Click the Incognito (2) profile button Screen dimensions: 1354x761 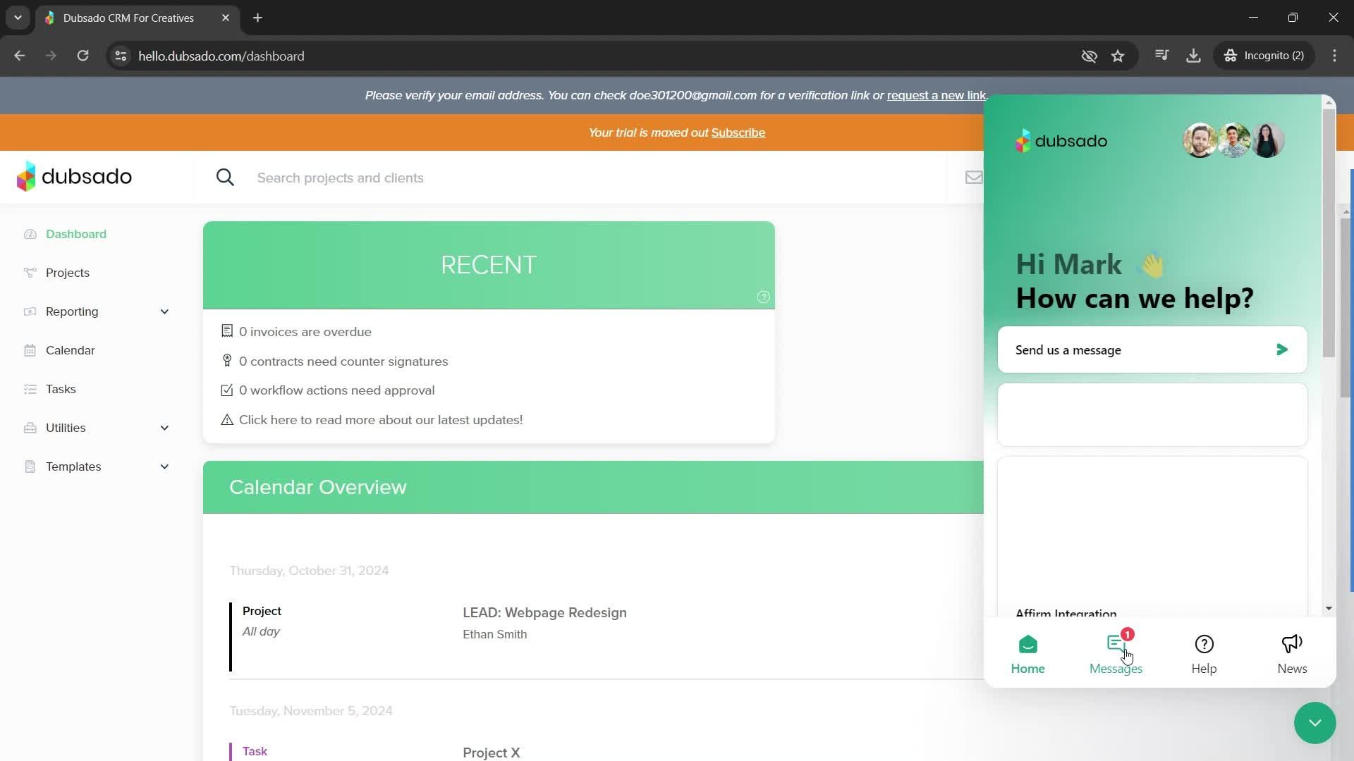pos(1264,56)
